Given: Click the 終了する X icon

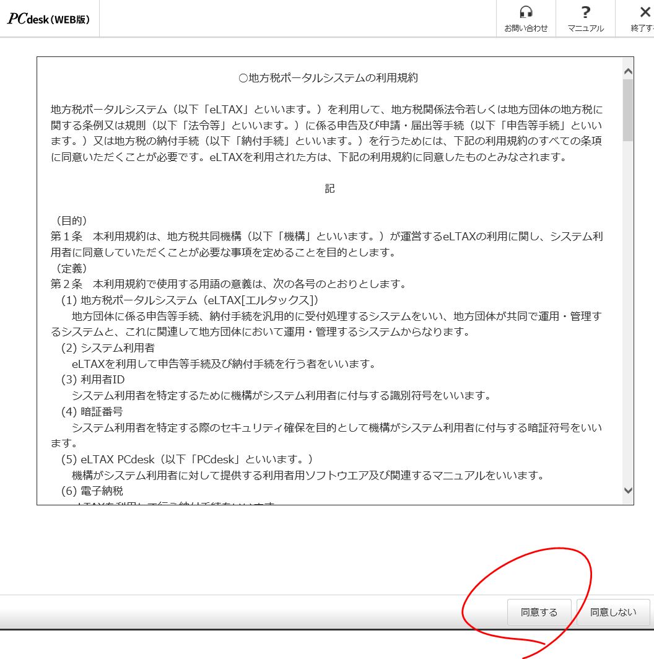Looking at the screenshot, I should 645,12.
